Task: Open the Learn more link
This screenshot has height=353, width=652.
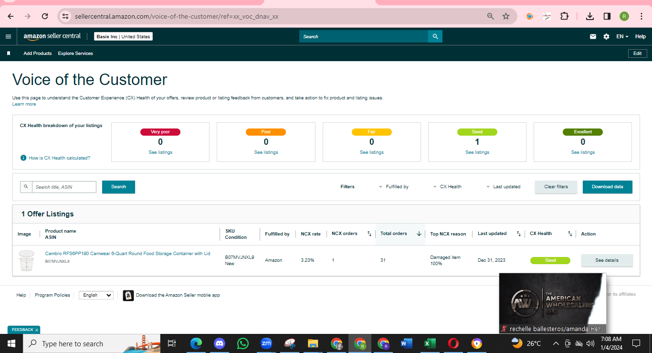Action: (x=24, y=104)
